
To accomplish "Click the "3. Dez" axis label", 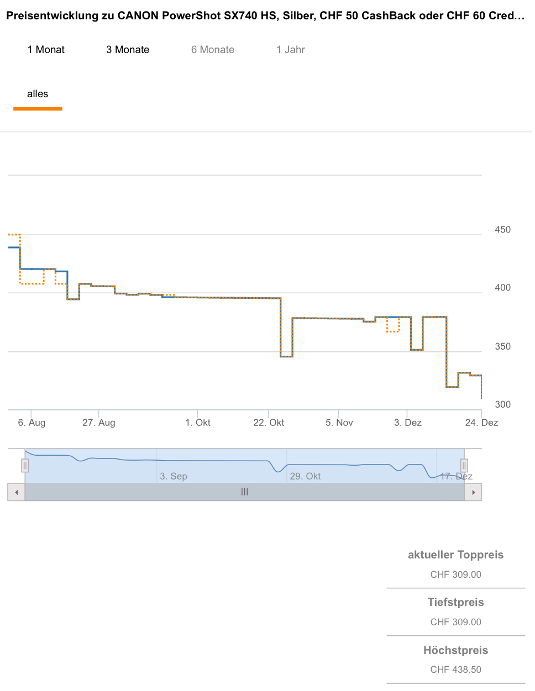I will [408, 423].
